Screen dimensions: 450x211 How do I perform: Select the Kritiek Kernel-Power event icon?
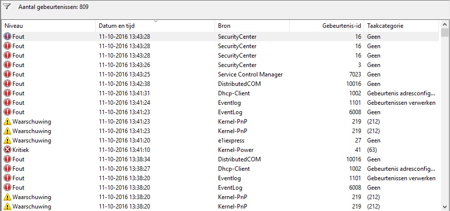point(7,150)
